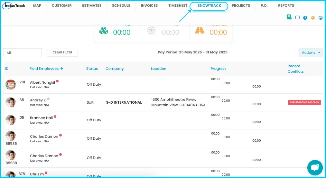Sort by Location column header

(158, 69)
